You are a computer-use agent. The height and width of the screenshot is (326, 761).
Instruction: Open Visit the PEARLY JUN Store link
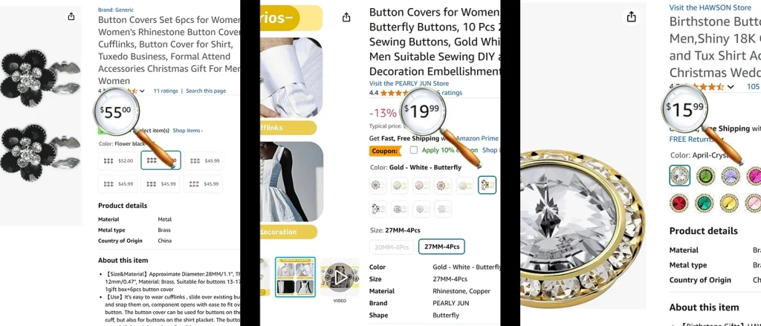(x=409, y=83)
